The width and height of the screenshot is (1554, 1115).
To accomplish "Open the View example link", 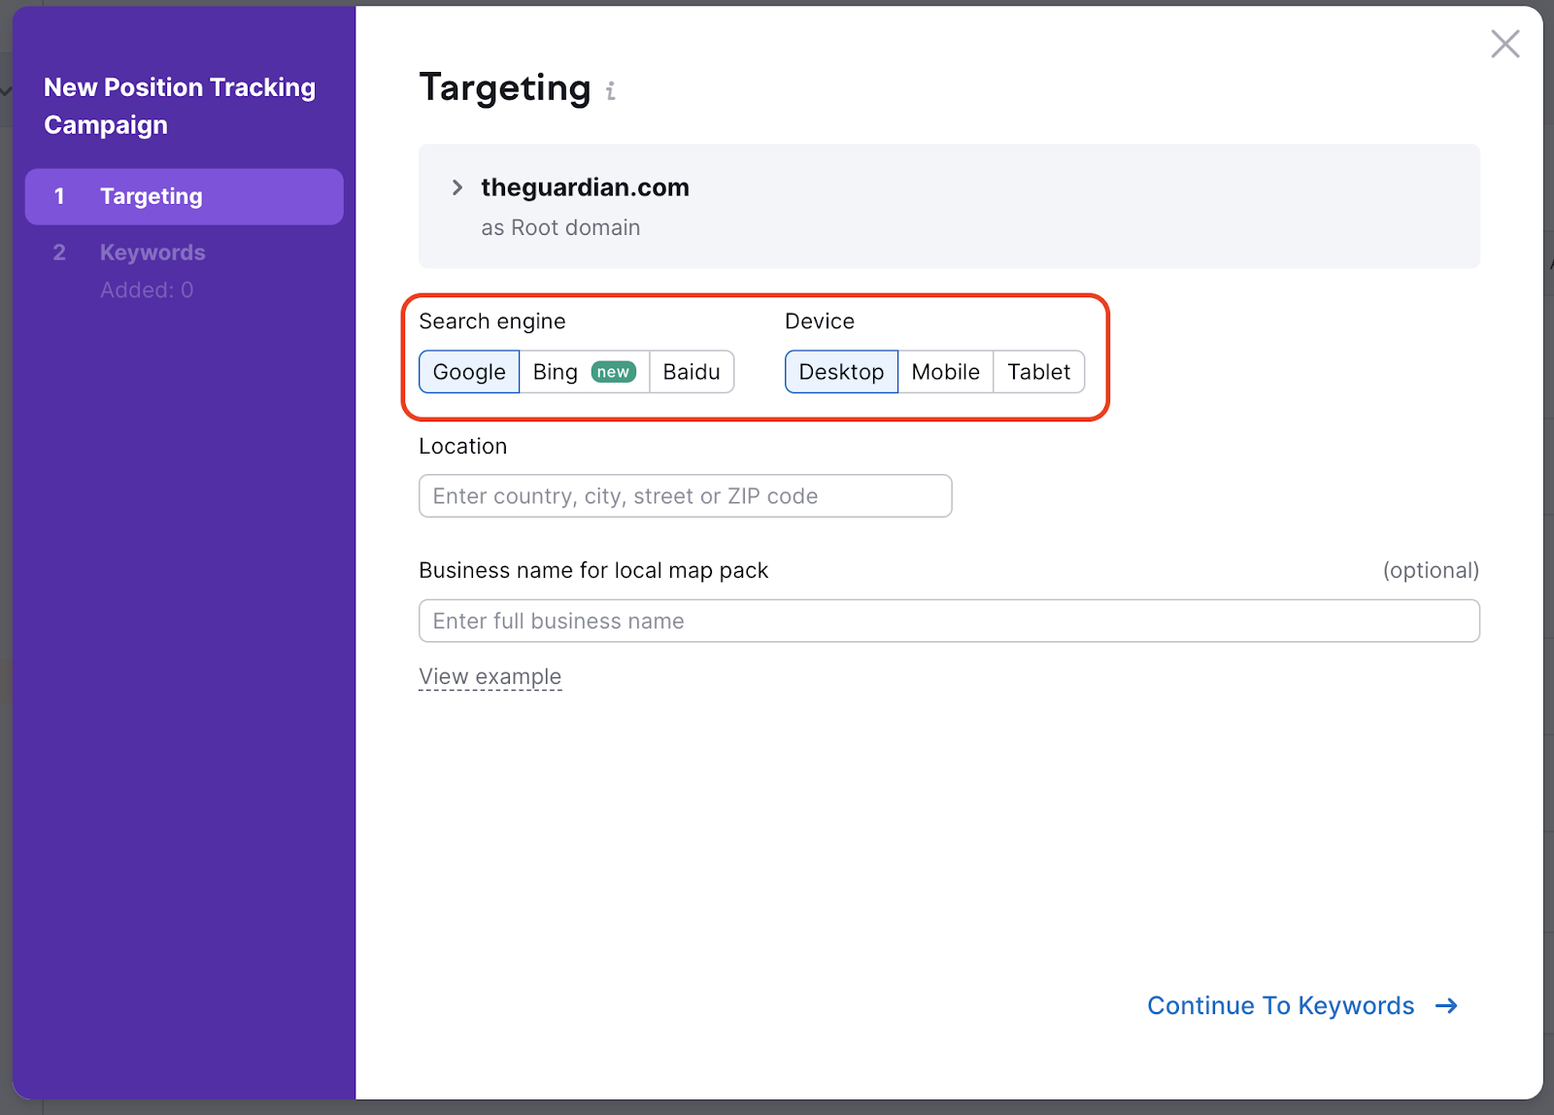I will pos(490,676).
